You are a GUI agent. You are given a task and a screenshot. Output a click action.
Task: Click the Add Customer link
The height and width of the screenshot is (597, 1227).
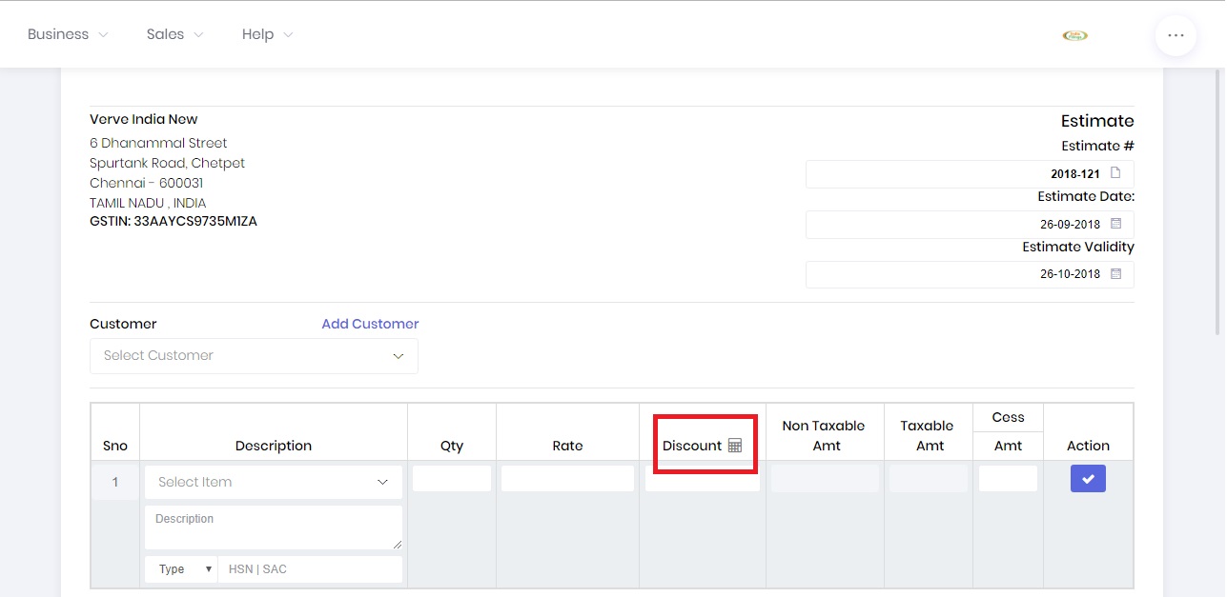pyautogui.click(x=370, y=324)
